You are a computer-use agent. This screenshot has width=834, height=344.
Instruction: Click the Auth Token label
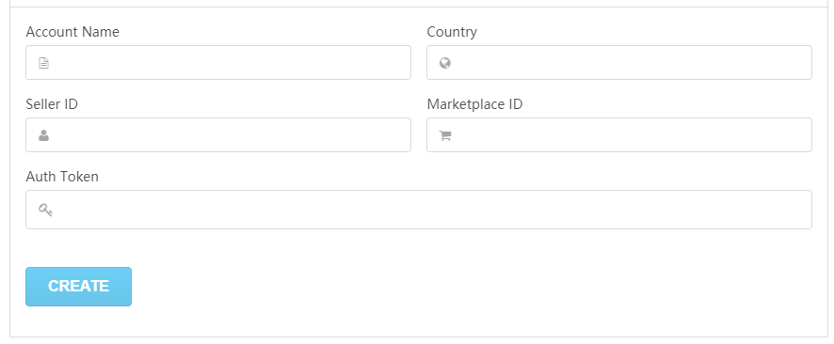(x=62, y=177)
